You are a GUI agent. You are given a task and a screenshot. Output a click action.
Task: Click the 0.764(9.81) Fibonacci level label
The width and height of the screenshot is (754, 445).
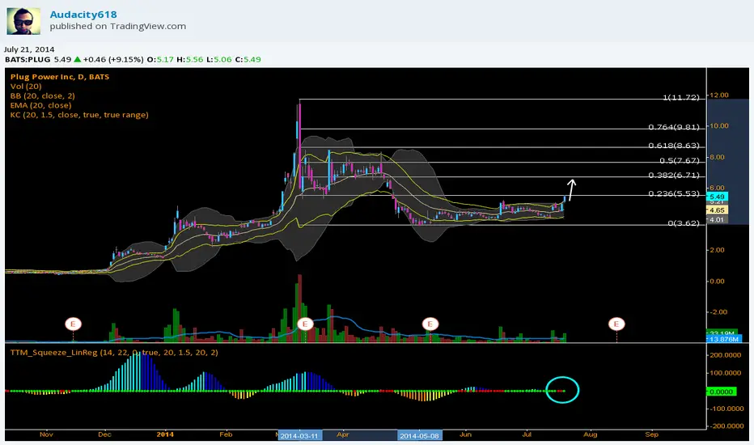pyautogui.click(x=674, y=127)
